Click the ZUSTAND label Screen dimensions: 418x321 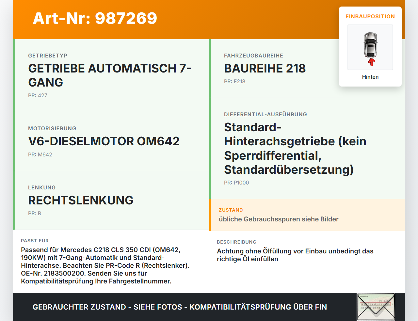(231, 210)
